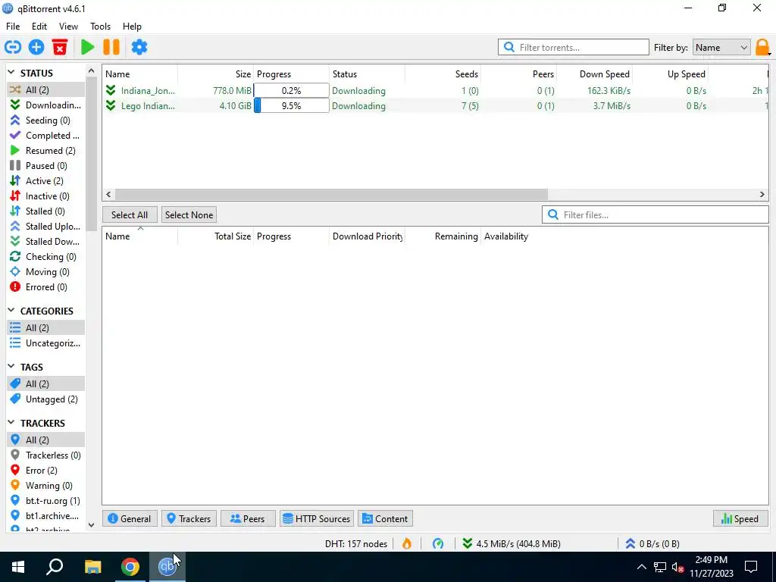The height and width of the screenshot is (582, 776).
Task: Toggle the alternative speed limits gauge icon
Action: (x=438, y=543)
